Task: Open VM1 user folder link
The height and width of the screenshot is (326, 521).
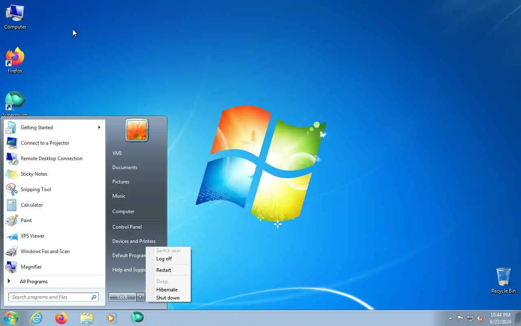Action: point(117,153)
